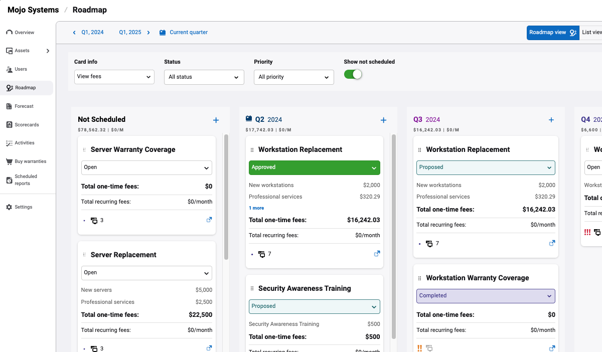This screenshot has width=602, height=352.
Task: Select the Activities checklist icon
Action: click(x=9, y=143)
